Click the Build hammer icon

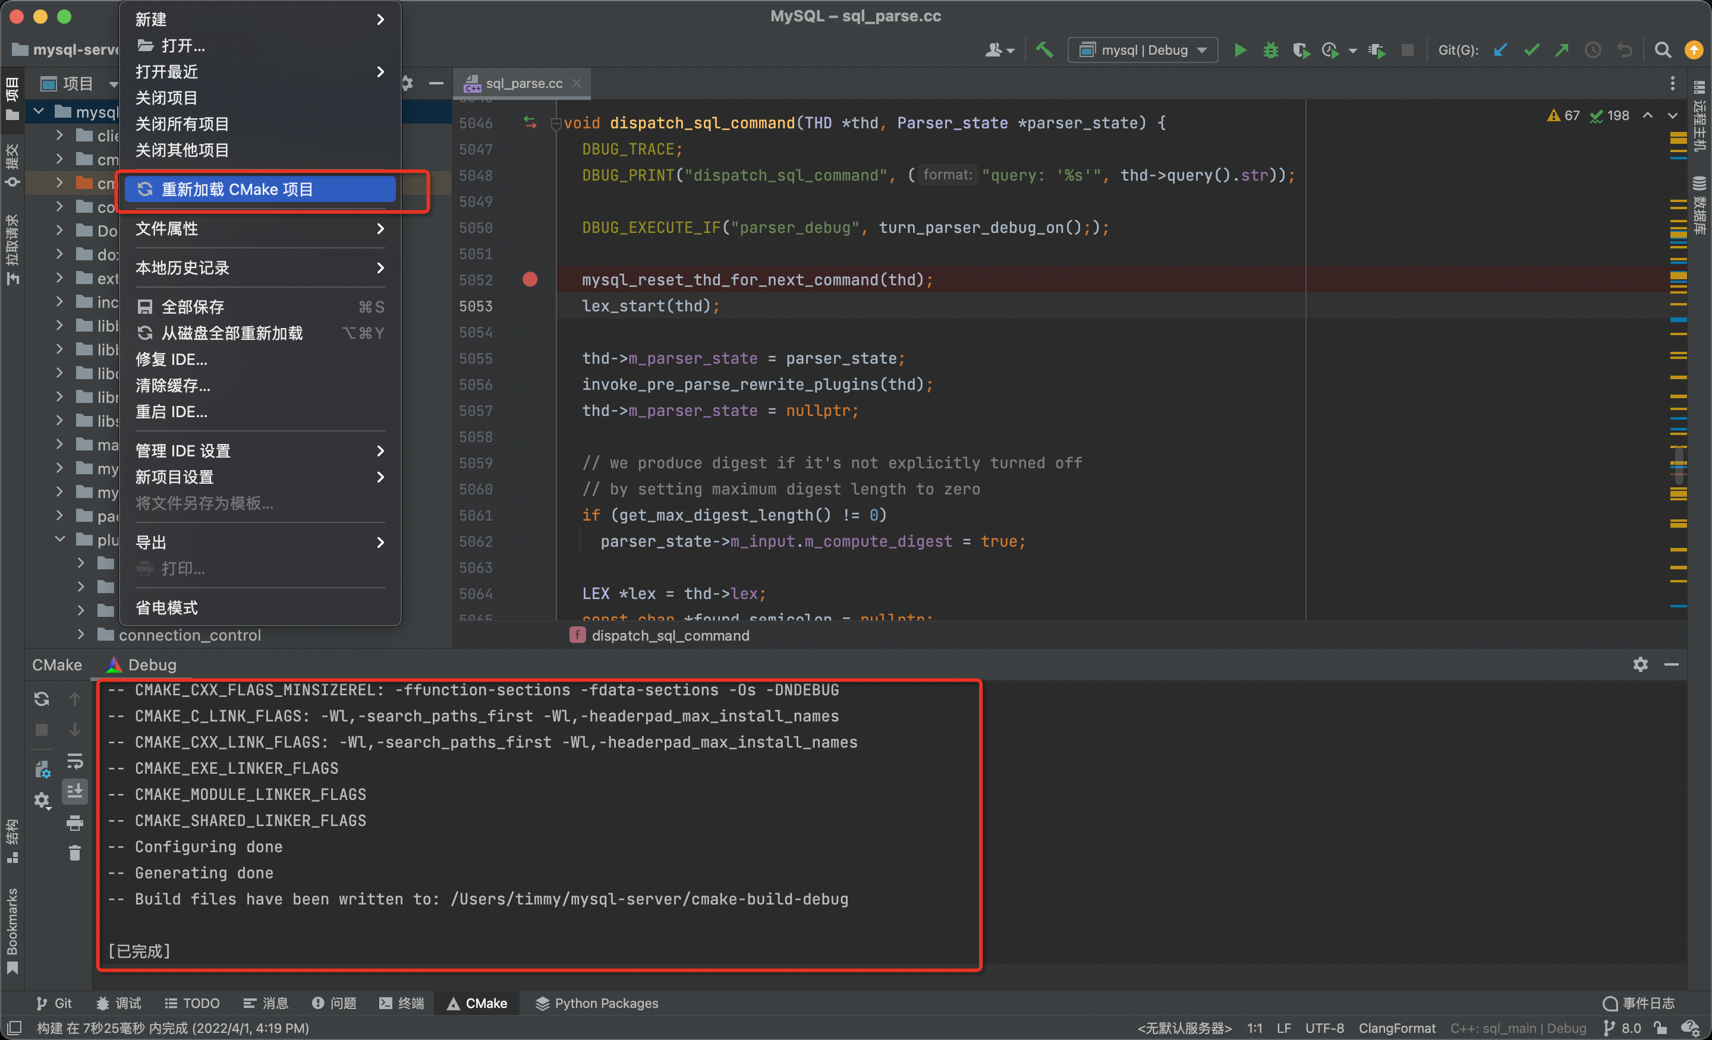1044,50
